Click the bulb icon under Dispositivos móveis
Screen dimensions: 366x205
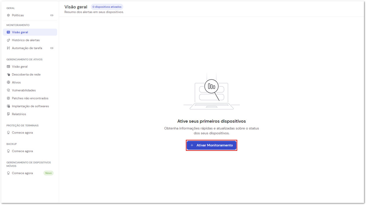(x=8, y=173)
